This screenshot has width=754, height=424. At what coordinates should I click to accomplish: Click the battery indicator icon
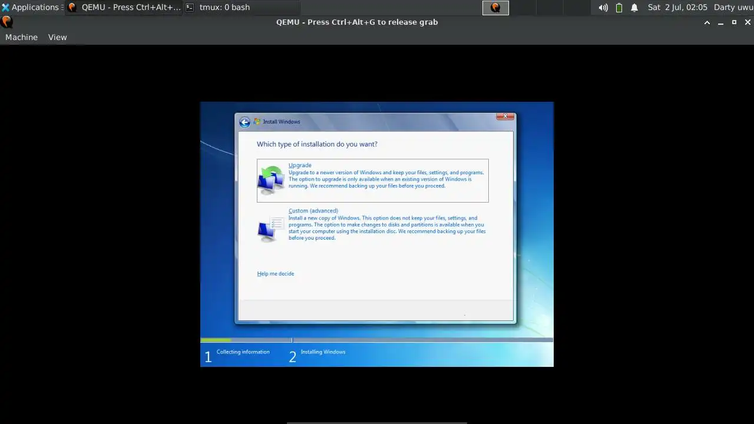tap(619, 8)
